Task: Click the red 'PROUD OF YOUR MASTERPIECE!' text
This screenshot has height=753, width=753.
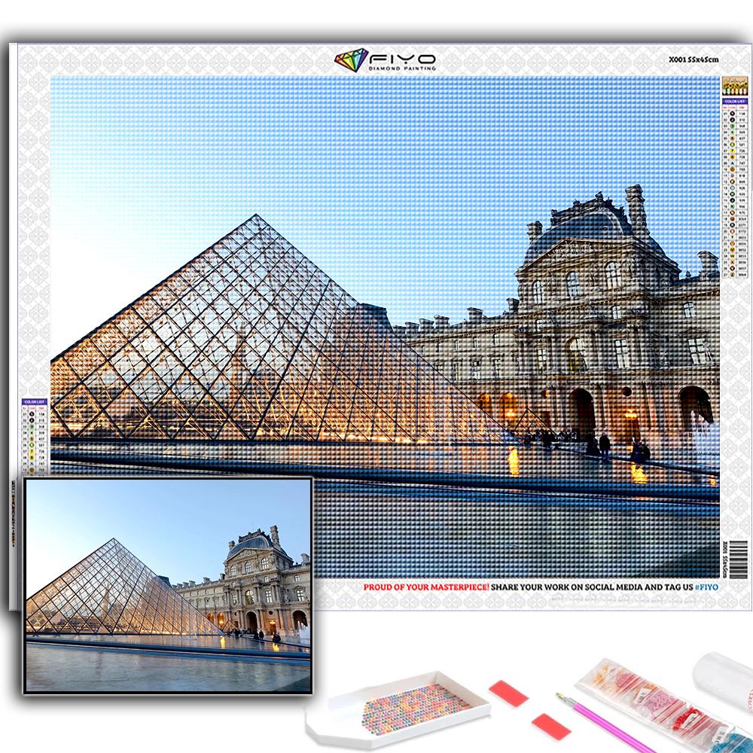Action: point(426,586)
